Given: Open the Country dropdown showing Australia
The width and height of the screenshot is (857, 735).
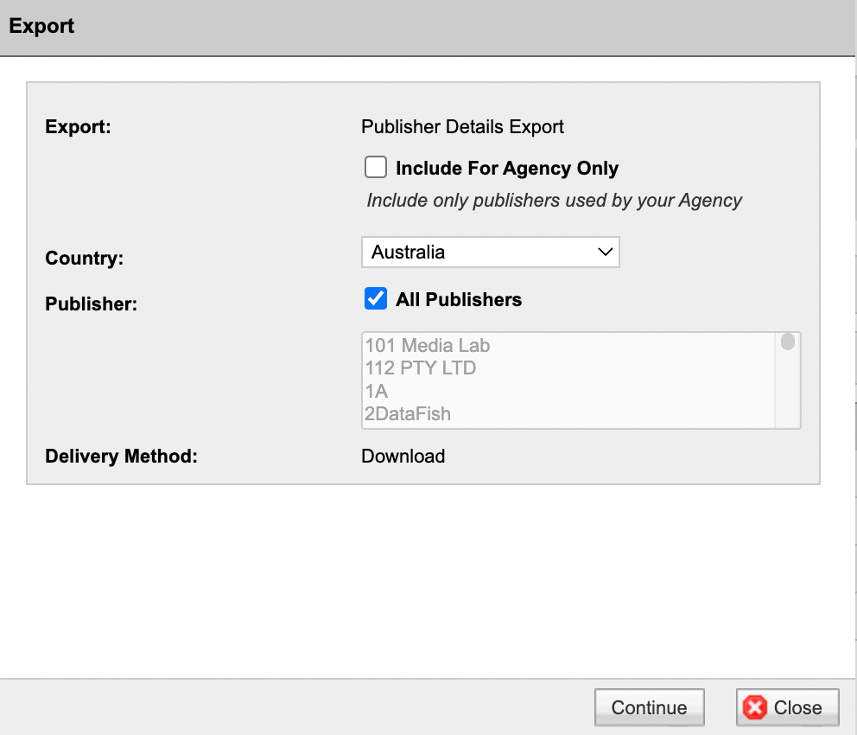Looking at the screenshot, I should tap(490, 252).
